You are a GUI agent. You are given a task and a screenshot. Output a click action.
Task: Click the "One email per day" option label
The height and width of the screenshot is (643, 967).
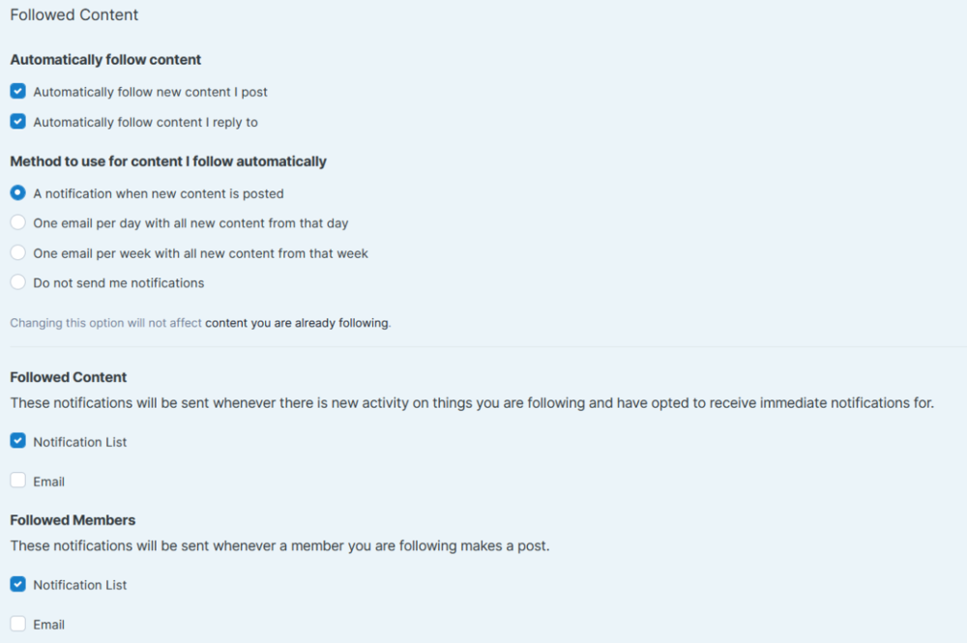click(x=190, y=222)
